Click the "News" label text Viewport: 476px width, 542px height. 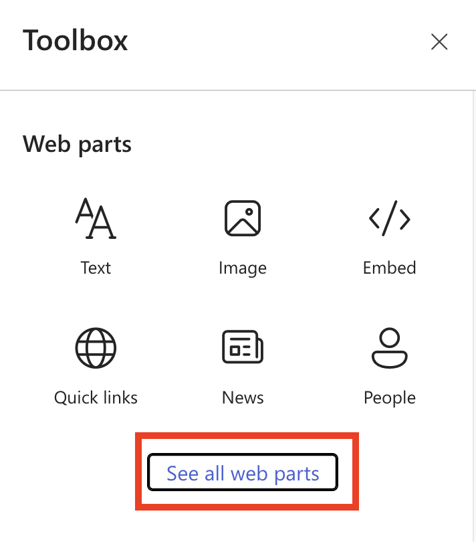click(243, 397)
